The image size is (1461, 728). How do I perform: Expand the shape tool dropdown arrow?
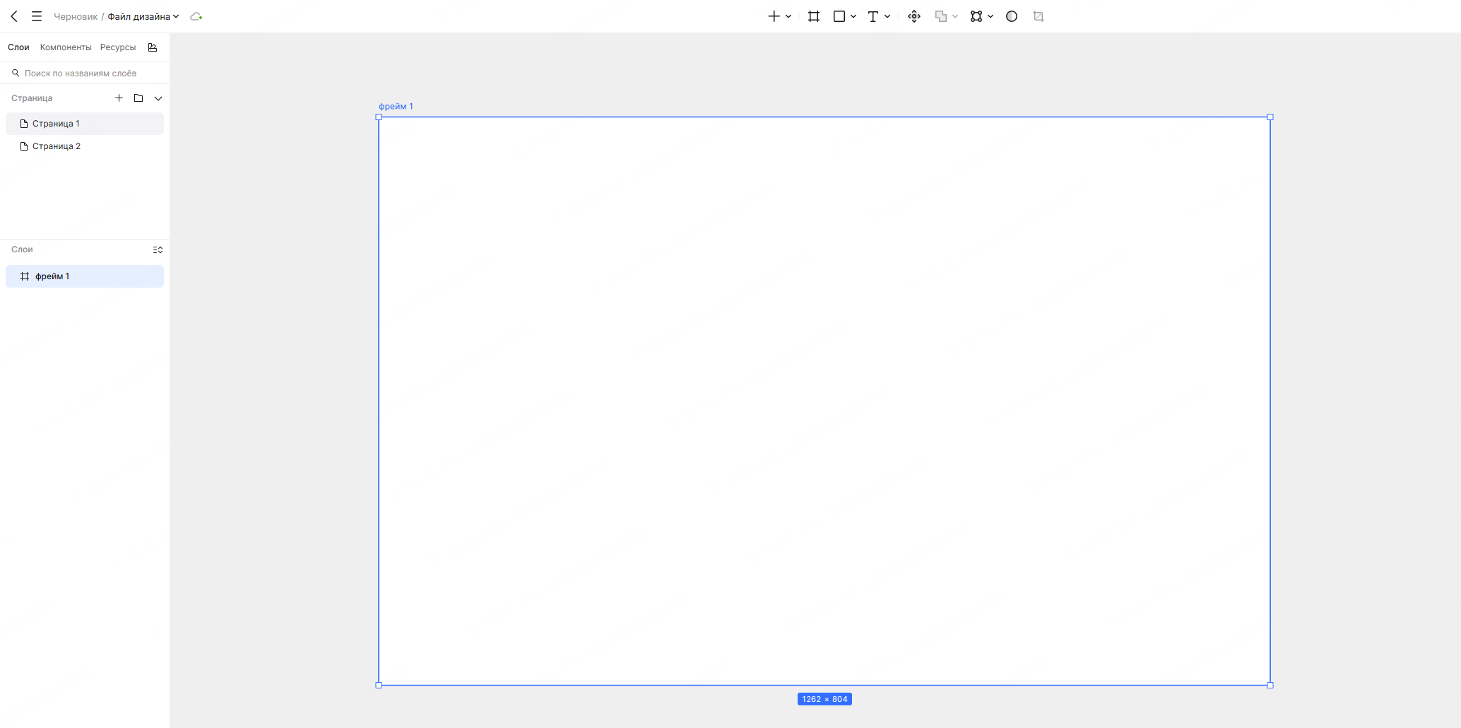(x=853, y=16)
